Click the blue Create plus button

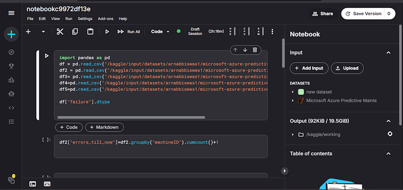[11, 34]
